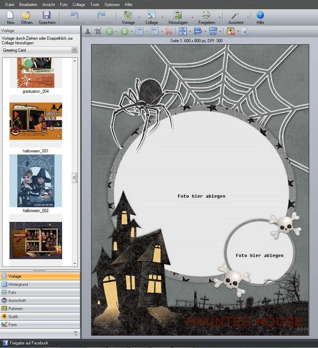The height and width of the screenshot is (348, 318).
Task: Open the Optionen menu
Action: click(112, 4)
